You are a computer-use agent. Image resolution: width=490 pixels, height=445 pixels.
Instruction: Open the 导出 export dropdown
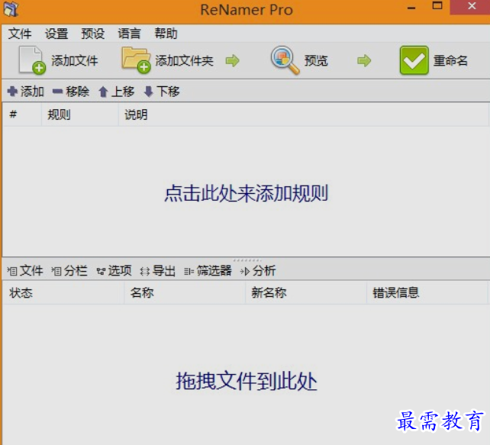pyautogui.click(x=157, y=271)
